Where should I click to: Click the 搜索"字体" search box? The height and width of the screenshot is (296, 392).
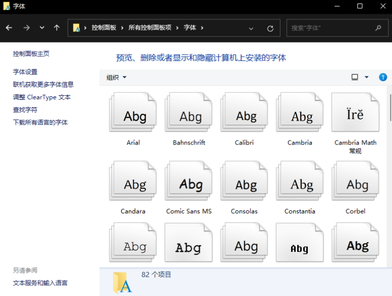[x=330, y=28]
